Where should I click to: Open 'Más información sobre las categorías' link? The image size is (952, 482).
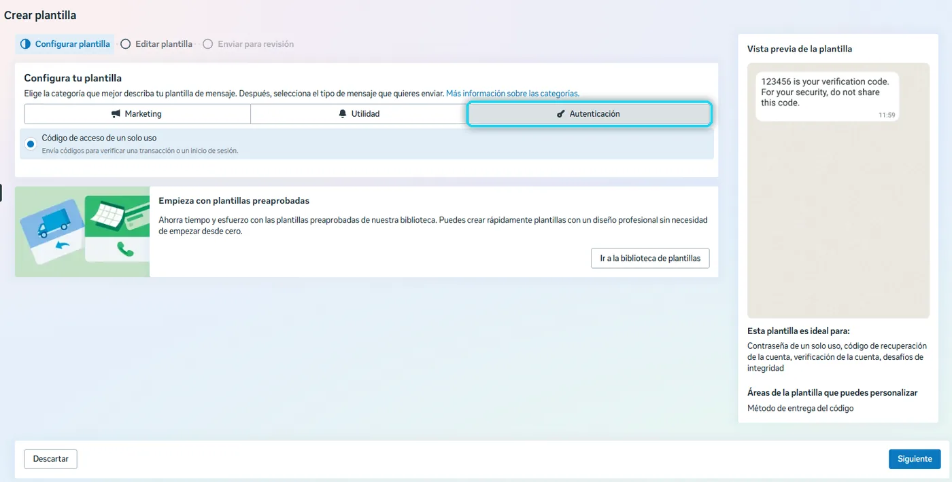[512, 94]
